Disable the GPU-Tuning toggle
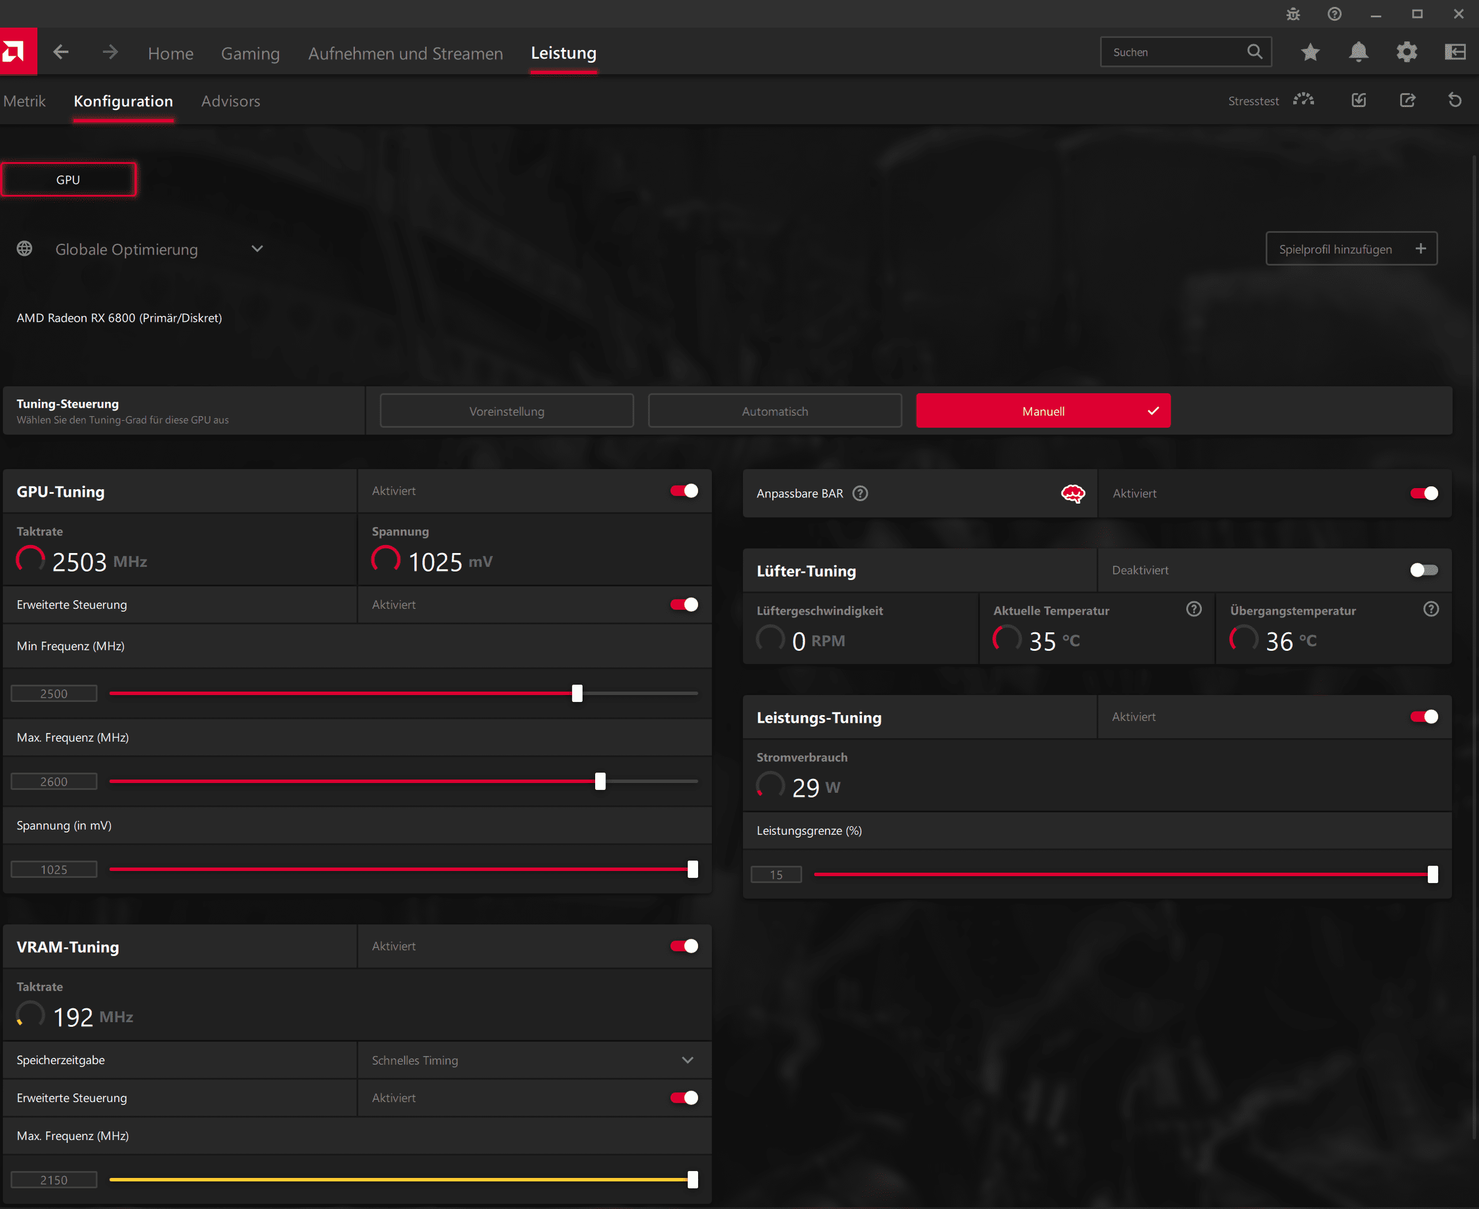The width and height of the screenshot is (1479, 1209). [684, 491]
